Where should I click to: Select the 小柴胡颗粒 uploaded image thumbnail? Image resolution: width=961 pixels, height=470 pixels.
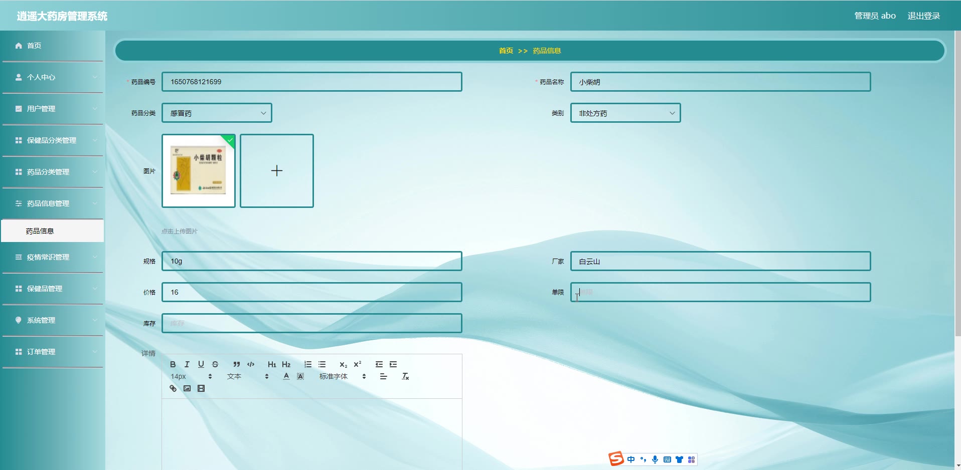click(199, 171)
